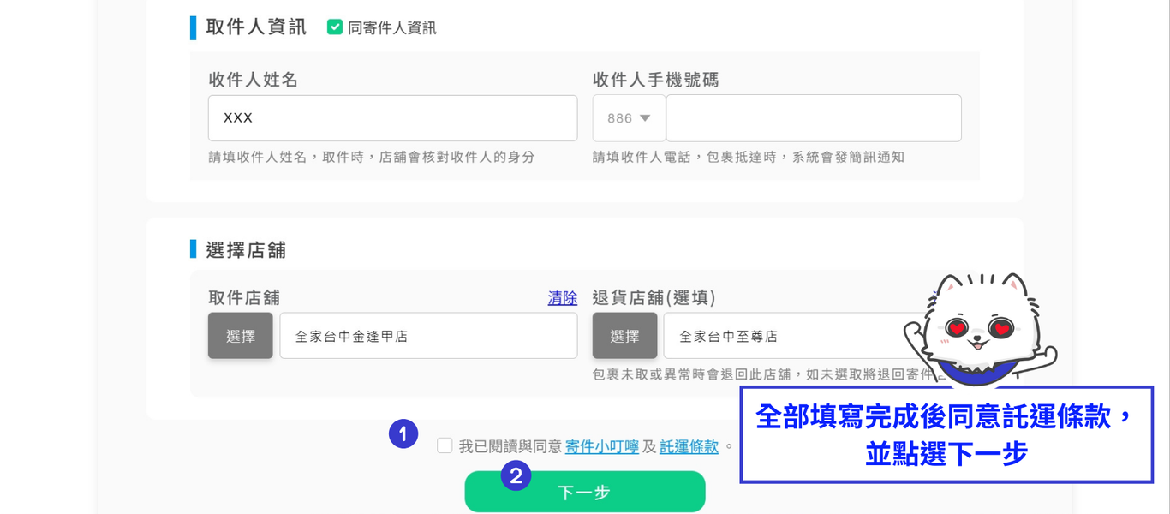
Task: Click the 選擇店舖 section heading
Action: (246, 250)
